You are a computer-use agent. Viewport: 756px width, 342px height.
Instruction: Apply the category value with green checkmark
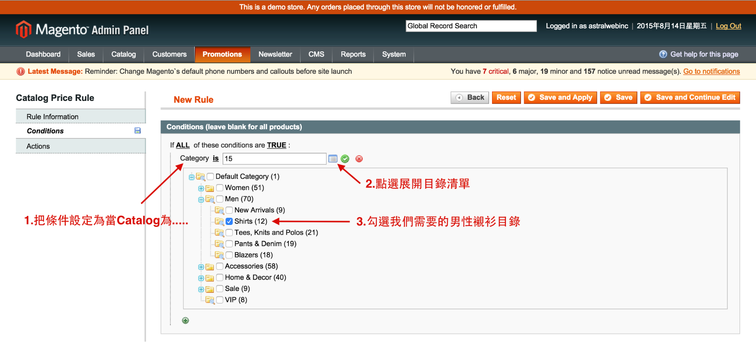345,159
